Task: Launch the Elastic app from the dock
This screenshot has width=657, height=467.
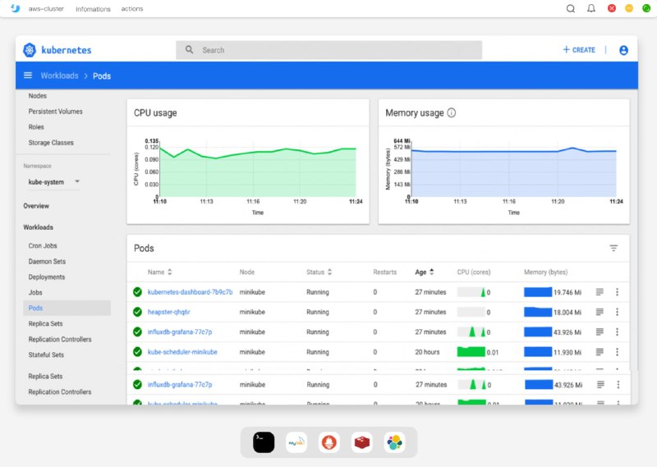Action: point(394,442)
